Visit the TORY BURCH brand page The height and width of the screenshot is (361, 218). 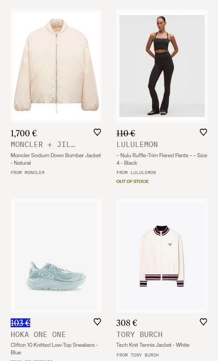pos(139,334)
